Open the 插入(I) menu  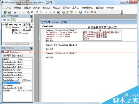click(x=36, y=8)
